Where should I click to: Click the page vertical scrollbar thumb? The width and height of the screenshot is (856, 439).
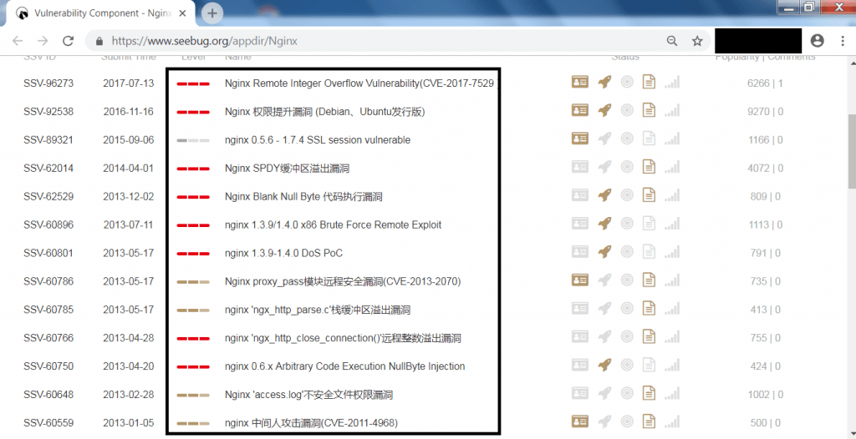pos(851,152)
